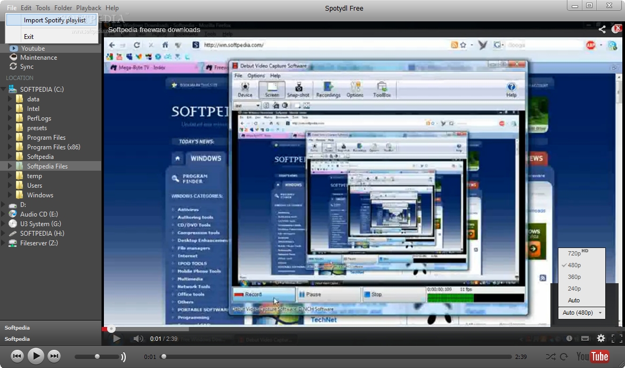This screenshot has height=368, width=625.
Task: Expand the PerfLogs folder arrow
Action: click(x=10, y=118)
